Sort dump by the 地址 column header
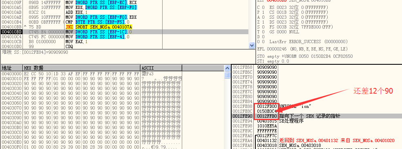Screen dimensions: 402x149 click(11, 68)
